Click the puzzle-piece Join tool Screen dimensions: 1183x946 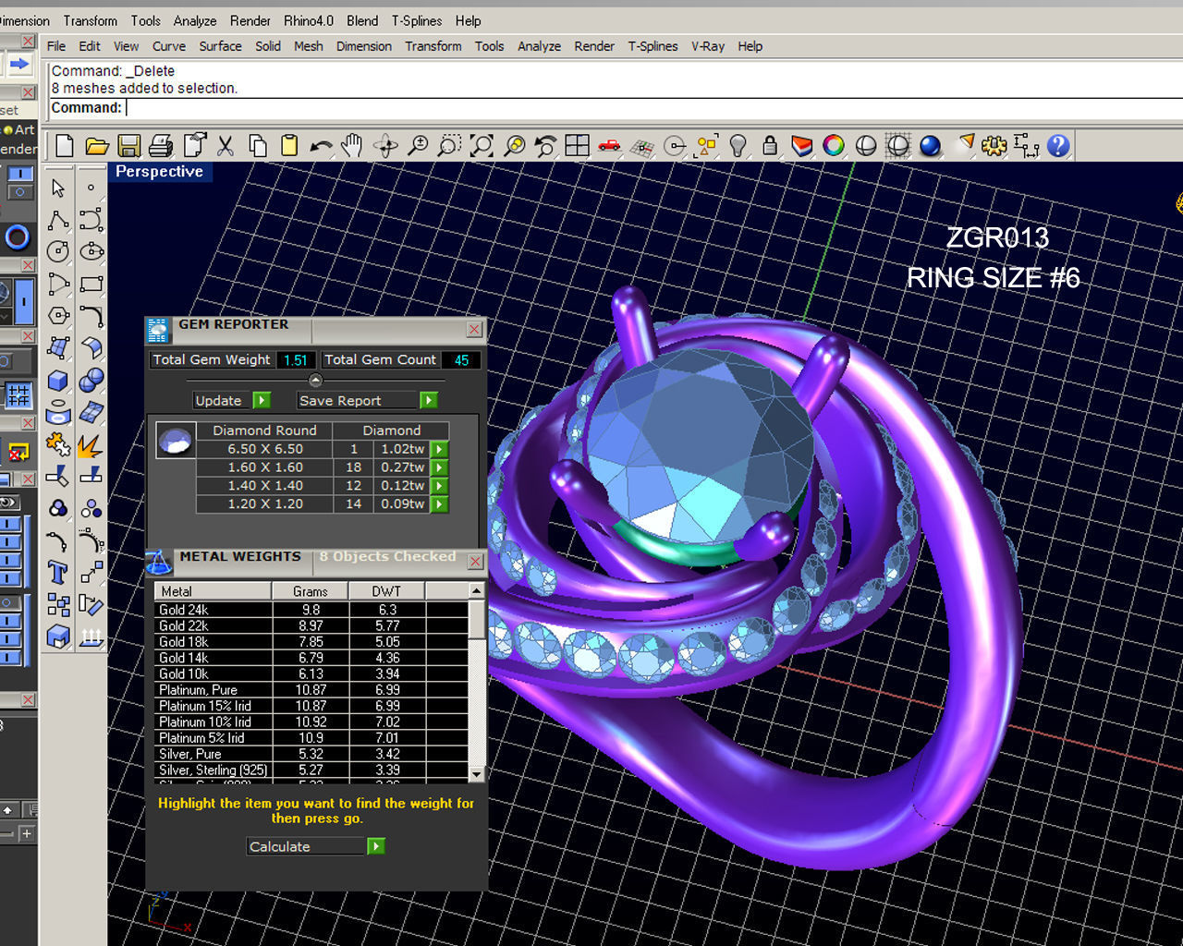[58, 444]
